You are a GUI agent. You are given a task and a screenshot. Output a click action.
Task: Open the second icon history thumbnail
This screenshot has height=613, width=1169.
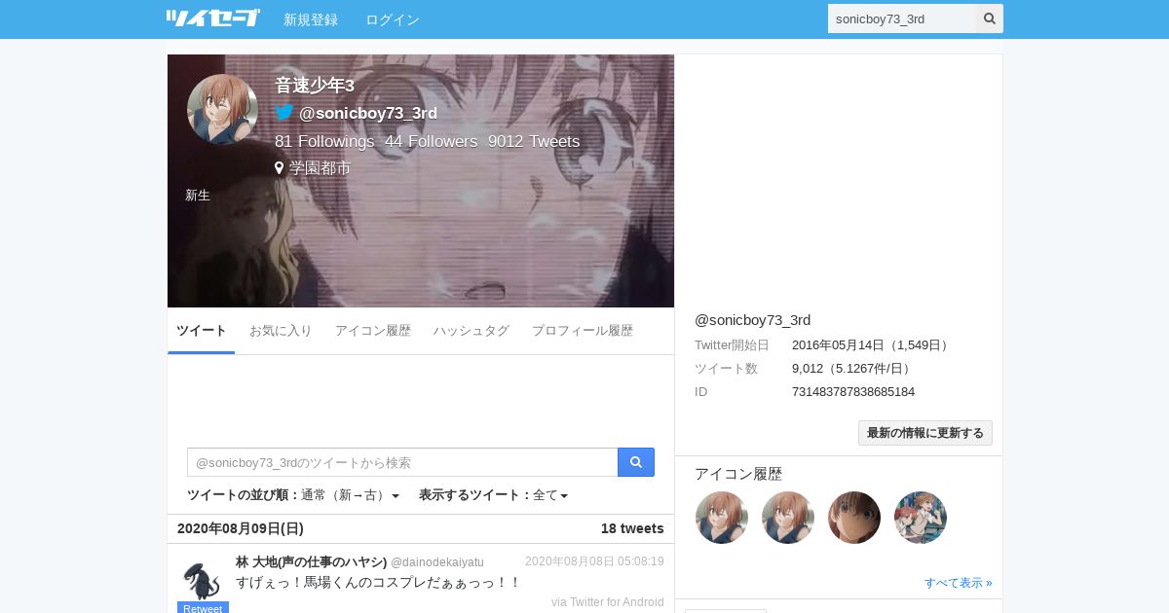pyautogui.click(x=788, y=518)
